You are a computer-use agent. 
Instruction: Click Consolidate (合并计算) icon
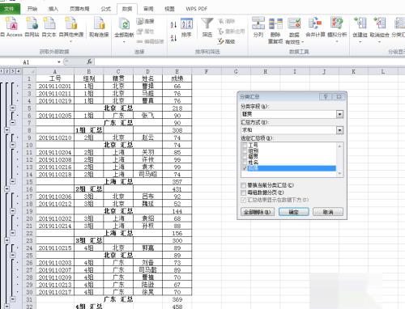315,27
